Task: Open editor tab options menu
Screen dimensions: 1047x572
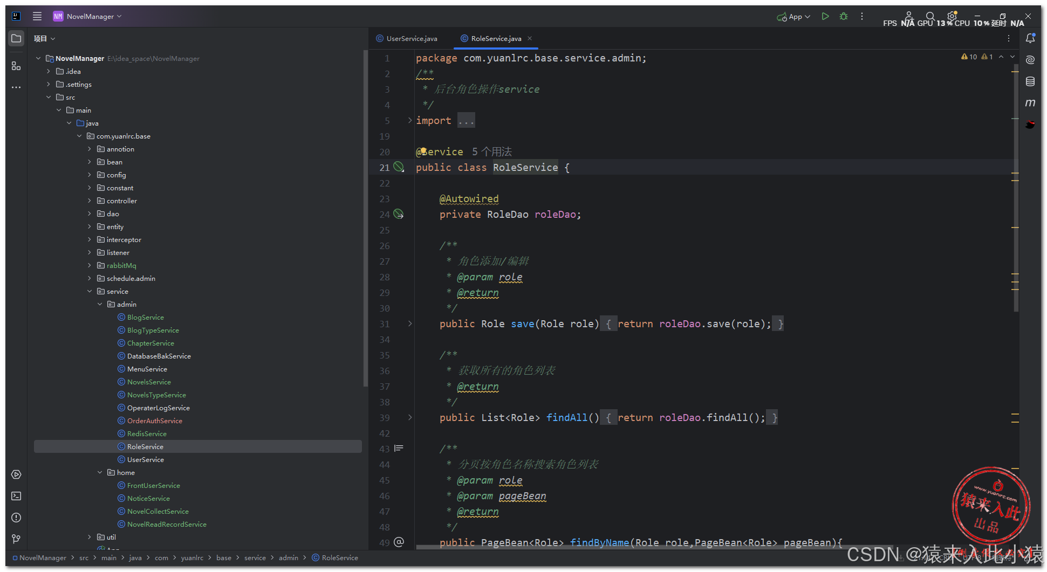Action: coord(1009,38)
